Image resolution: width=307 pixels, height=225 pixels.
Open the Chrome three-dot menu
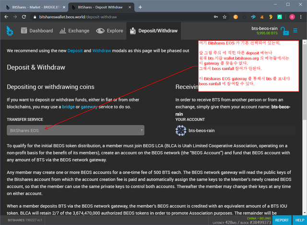(301, 17)
